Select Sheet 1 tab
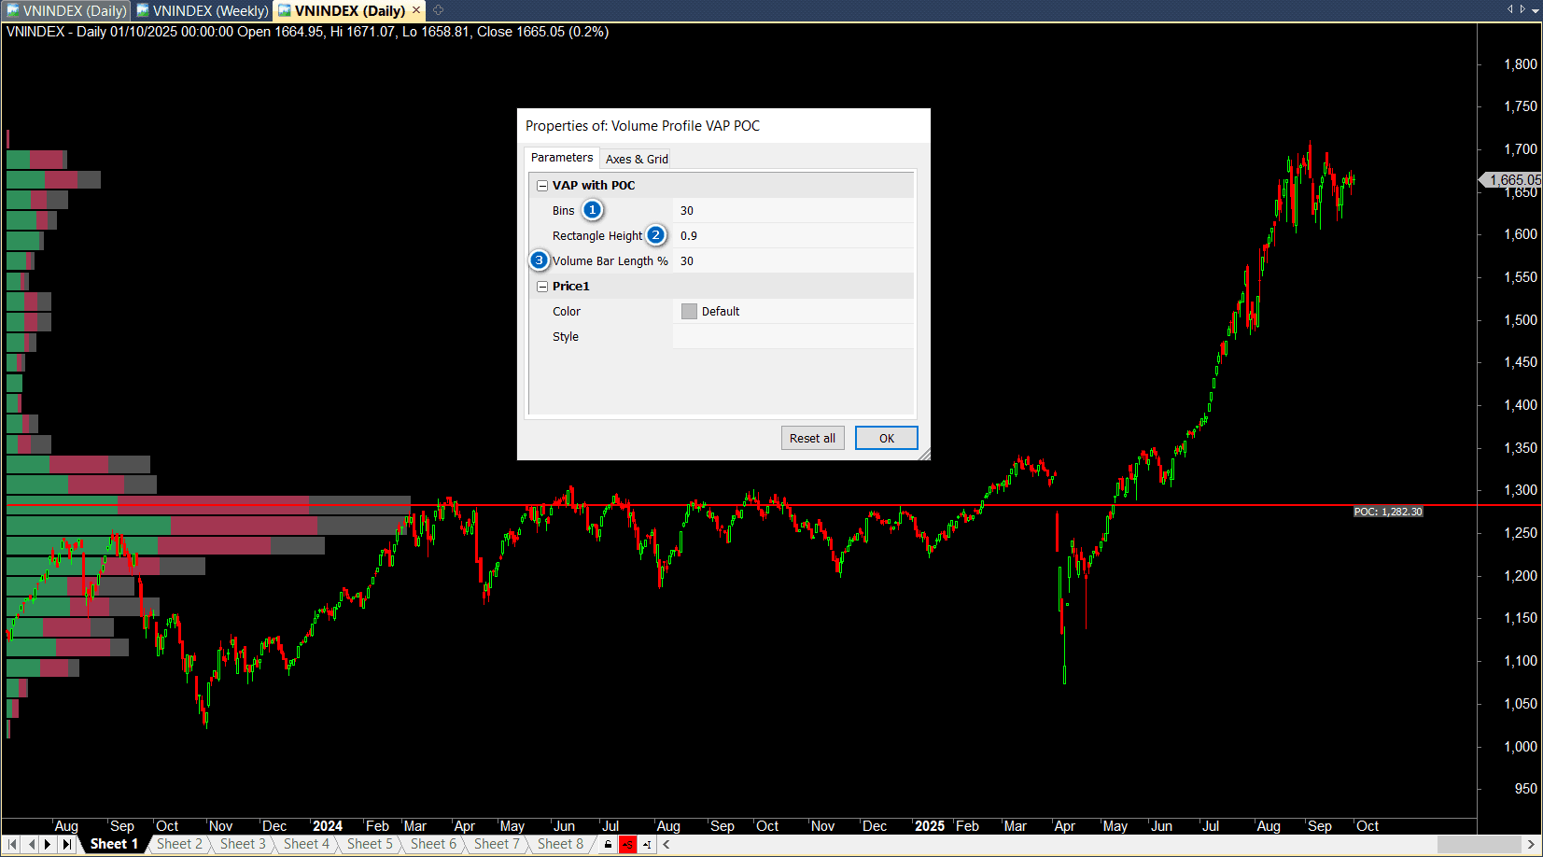The width and height of the screenshot is (1543, 857). click(x=114, y=844)
